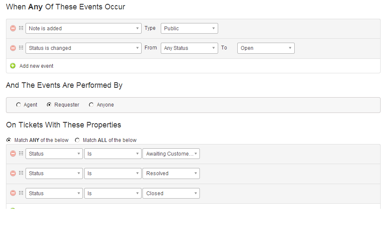Grab drag handle of 'Status is changed' row

(21, 48)
